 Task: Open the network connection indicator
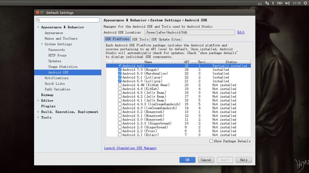coord(267,3)
